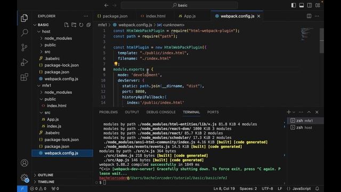Screen dimensions: 341x192
Task: Close the webpack.config.js tab
Action: click(x=258, y=16)
